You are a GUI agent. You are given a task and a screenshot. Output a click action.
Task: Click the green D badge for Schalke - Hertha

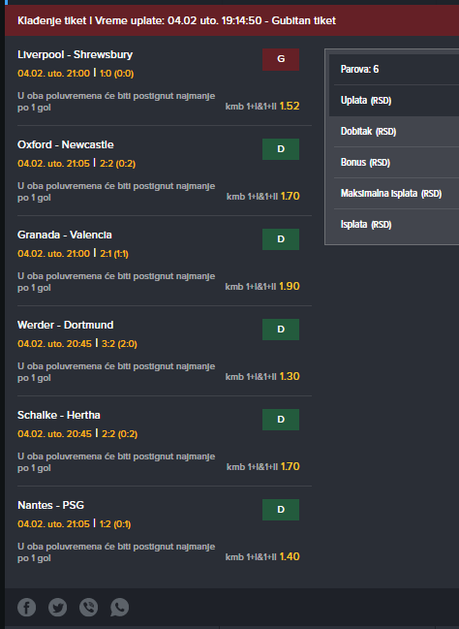point(281,420)
